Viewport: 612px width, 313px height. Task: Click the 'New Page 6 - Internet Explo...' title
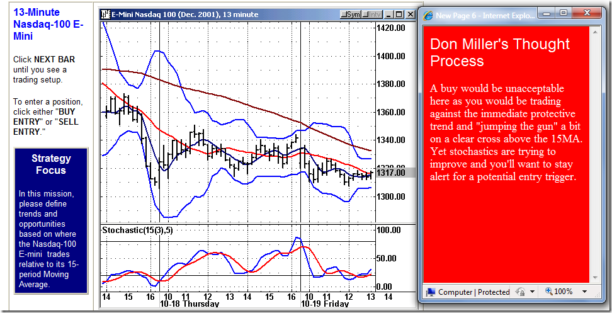(485, 16)
